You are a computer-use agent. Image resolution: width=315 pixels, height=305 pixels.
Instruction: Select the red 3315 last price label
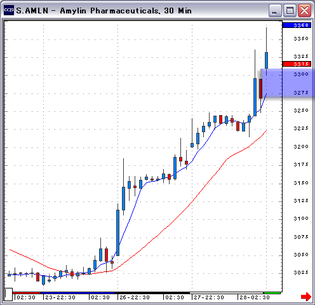[x=297, y=64]
